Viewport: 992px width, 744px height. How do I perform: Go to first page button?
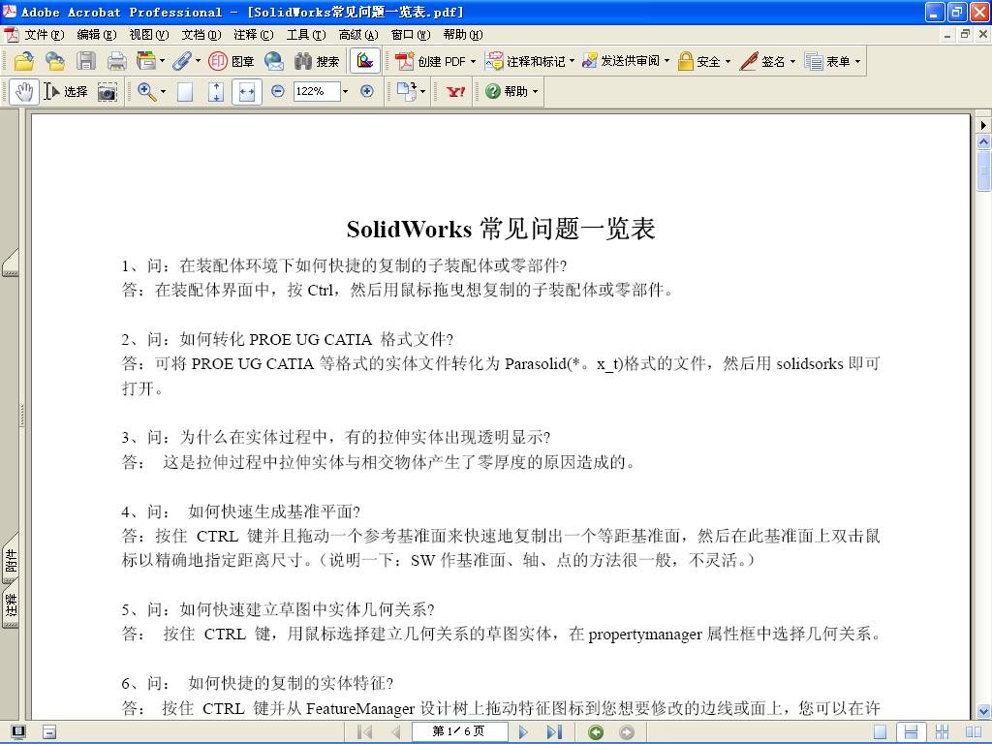365,732
